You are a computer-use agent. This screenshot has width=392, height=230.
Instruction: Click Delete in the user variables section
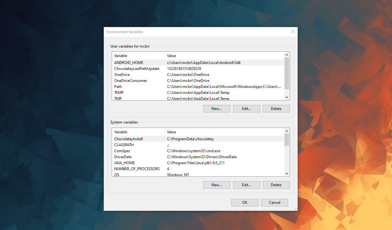[x=276, y=108]
